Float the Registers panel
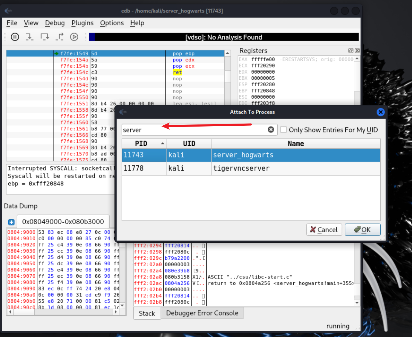This screenshot has height=337, width=412. 351,50
